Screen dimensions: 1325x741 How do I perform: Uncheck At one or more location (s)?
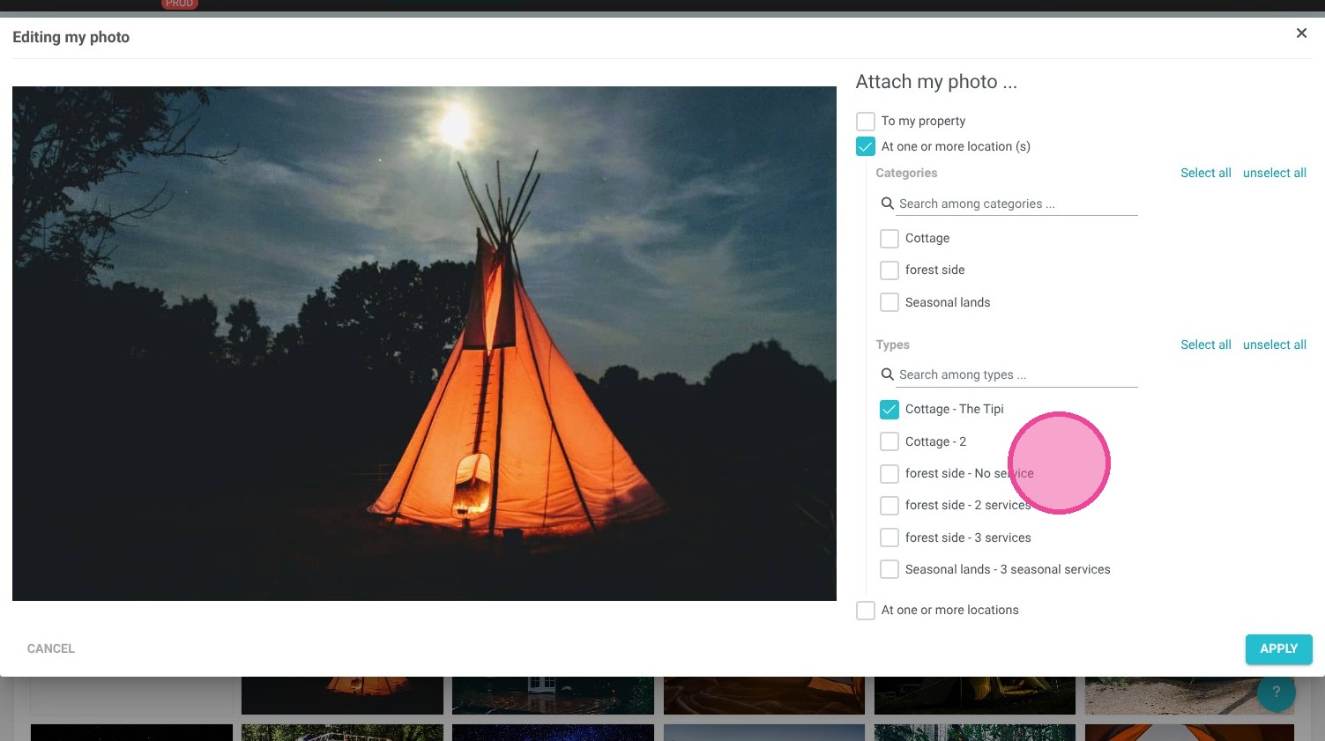866,147
